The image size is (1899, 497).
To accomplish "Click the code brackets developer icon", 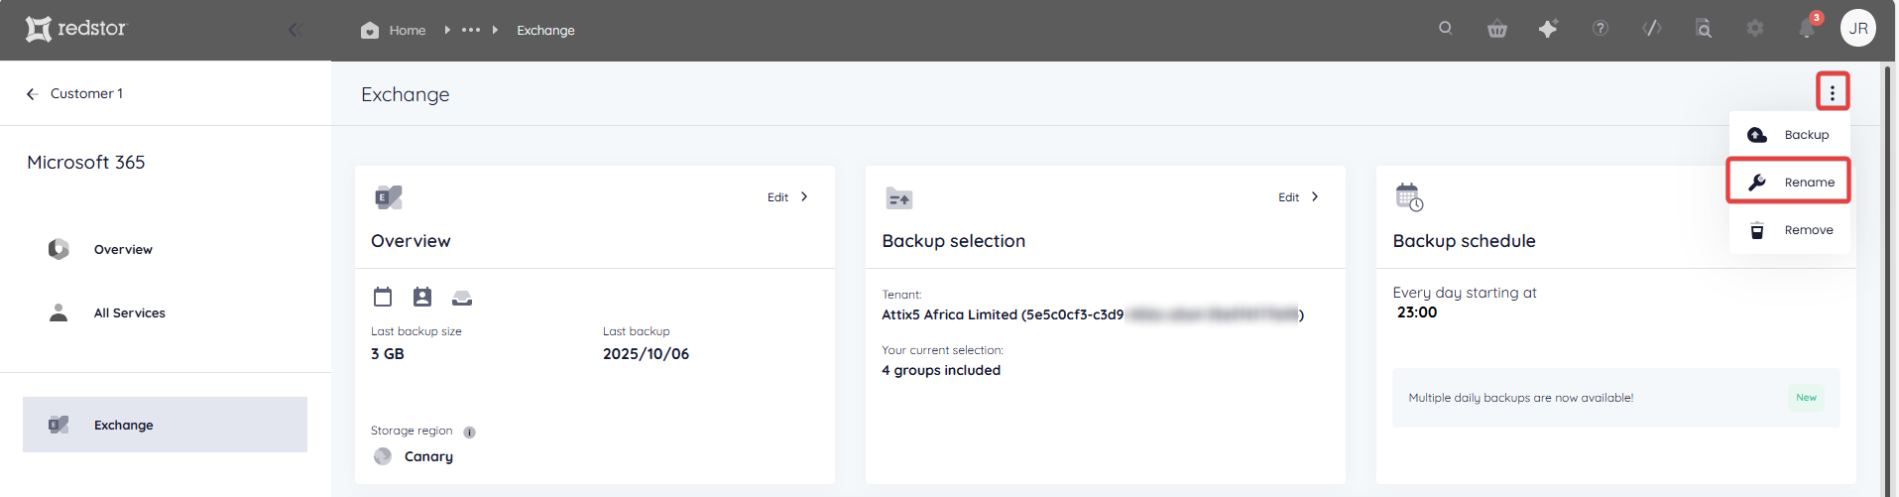I will coord(1652,28).
